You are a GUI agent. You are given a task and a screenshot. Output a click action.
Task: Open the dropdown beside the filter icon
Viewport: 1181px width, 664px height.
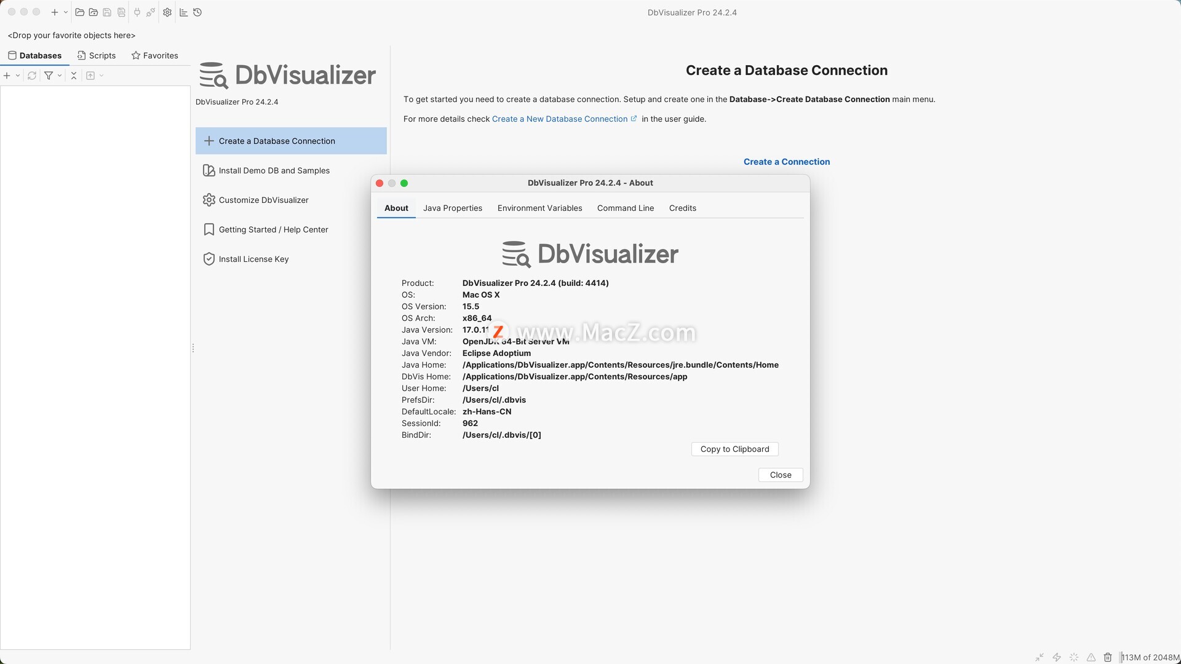60,76
